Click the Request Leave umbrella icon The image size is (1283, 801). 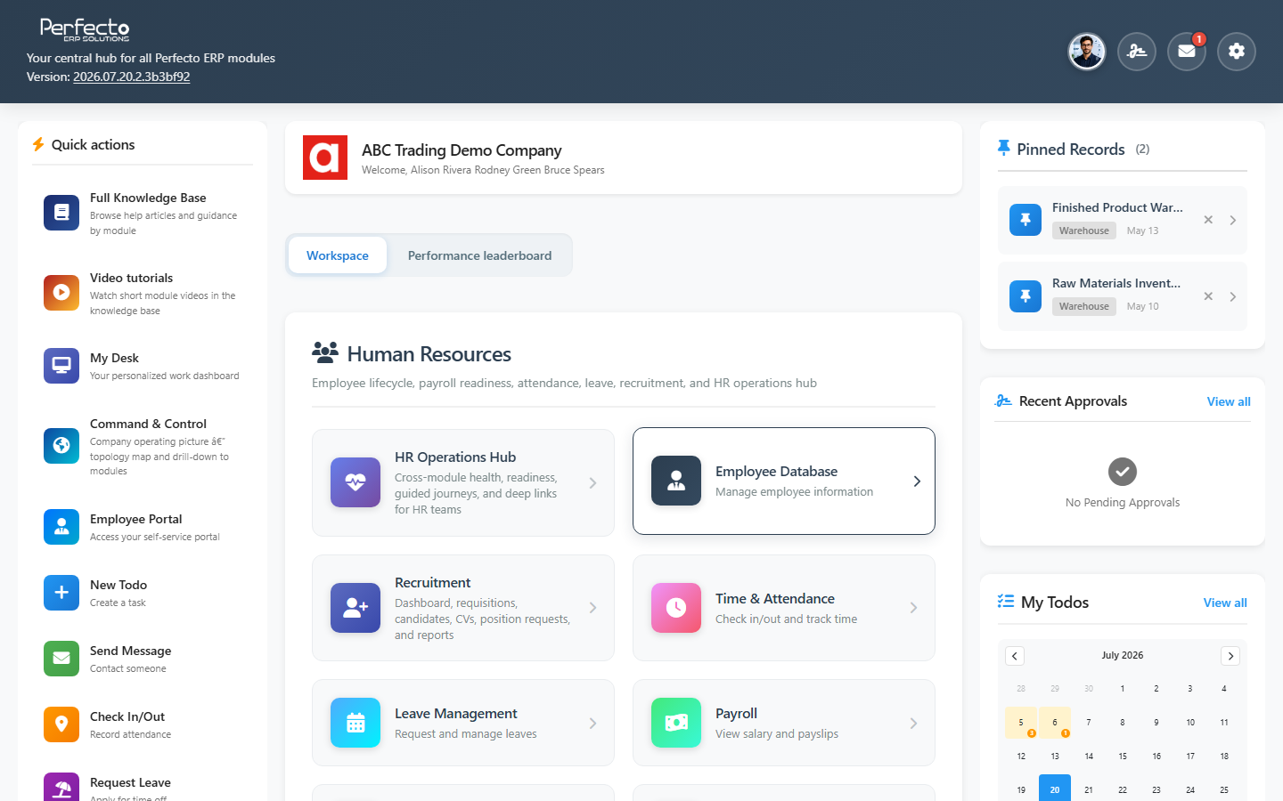tap(61, 788)
